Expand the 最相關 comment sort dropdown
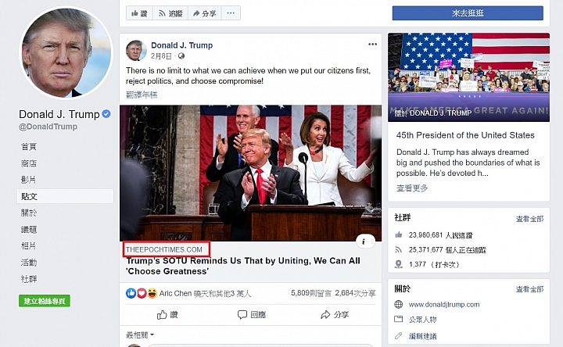 click(140, 334)
